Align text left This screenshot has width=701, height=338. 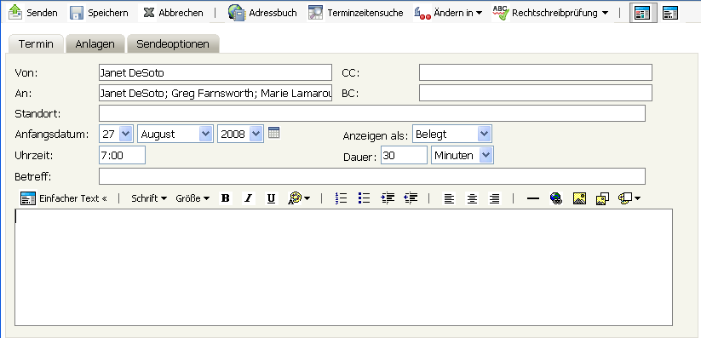pyautogui.click(x=449, y=198)
